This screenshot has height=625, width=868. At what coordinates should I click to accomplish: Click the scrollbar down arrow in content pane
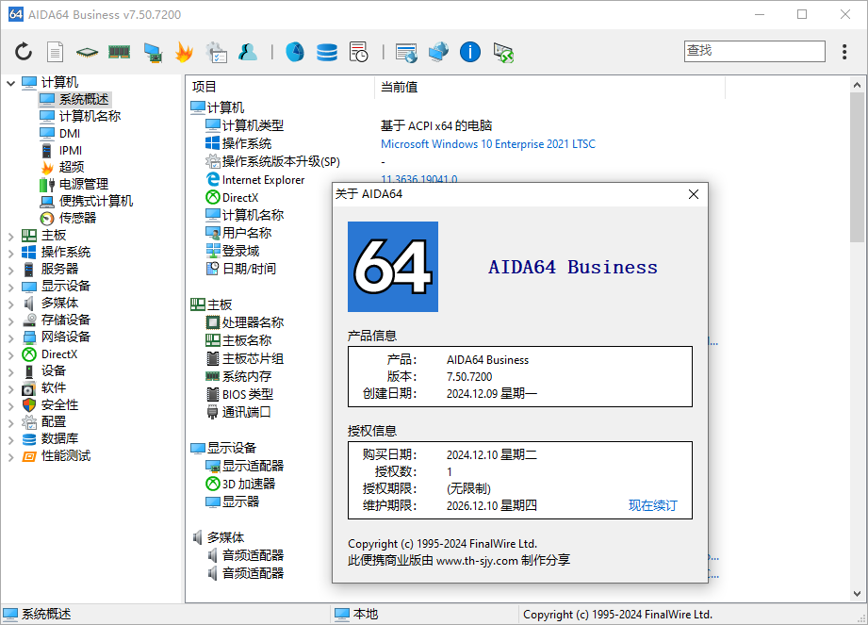857,594
